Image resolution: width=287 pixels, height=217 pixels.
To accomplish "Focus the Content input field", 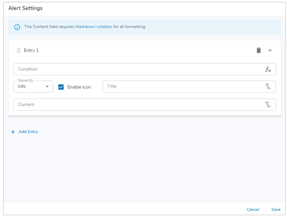I will click(x=145, y=105).
